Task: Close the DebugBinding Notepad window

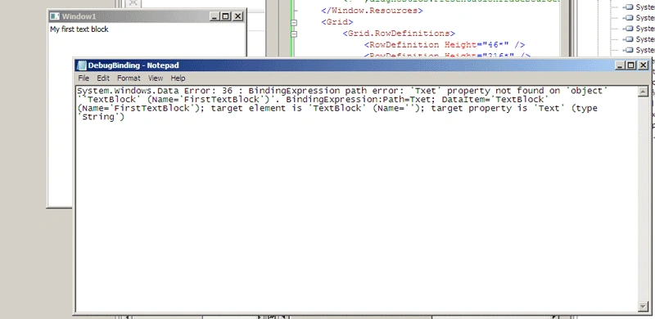Action: (643, 65)
